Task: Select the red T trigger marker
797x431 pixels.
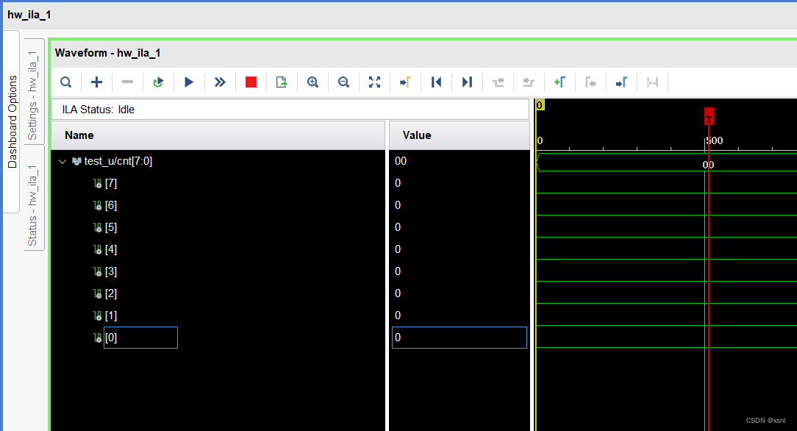Action: click(708, 115)
